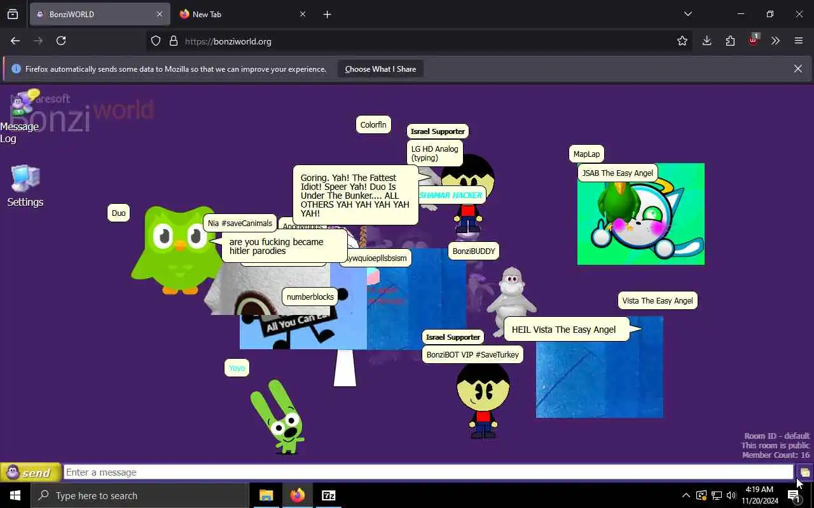Image resolution: width=814 pixels, height=508 pixels.
Task: Click the volume speaker tray icon
Action: pyautogui.click(x=731, y=495)
